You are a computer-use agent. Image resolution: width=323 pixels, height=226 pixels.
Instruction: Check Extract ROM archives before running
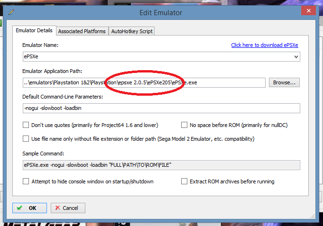pos(184,181)
